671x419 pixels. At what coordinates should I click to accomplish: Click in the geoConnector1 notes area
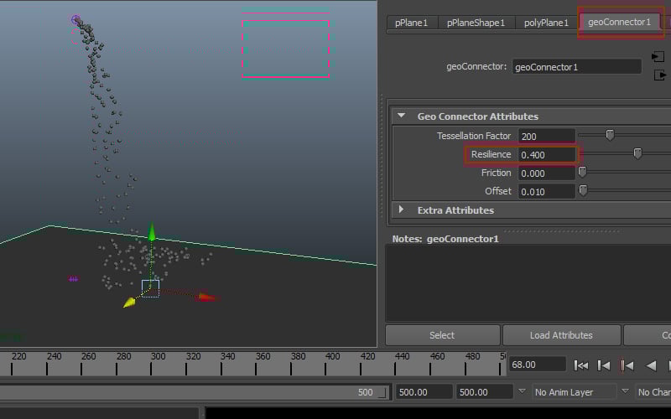tap(528, 283)
